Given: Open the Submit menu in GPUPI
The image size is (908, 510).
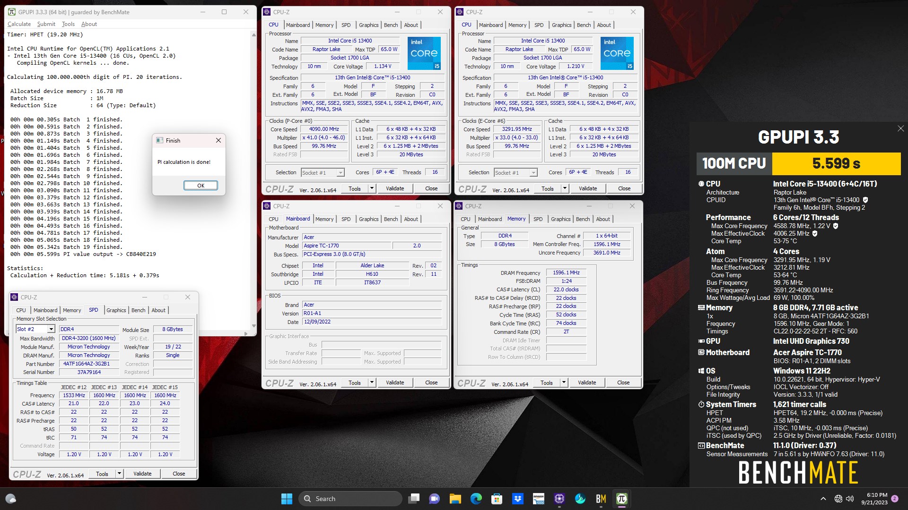Looking at the screenshot, I should (x=46, y=24).
